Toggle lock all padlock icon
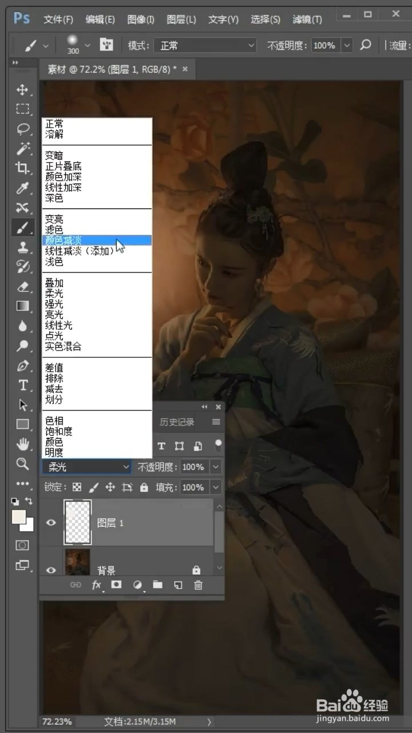The image size is (412, 733). click(x=144, y=487)
